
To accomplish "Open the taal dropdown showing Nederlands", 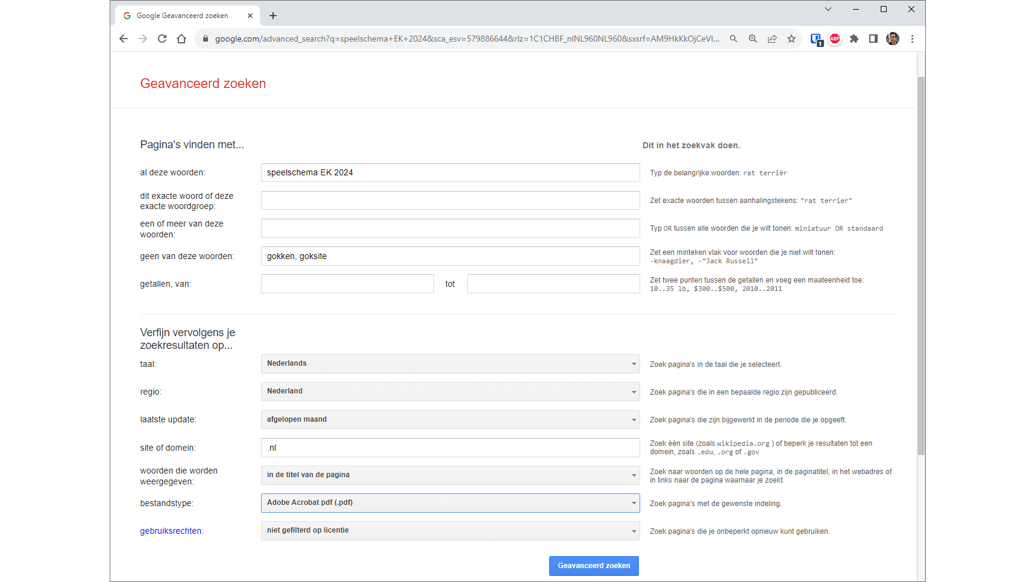I will (450, 364).
